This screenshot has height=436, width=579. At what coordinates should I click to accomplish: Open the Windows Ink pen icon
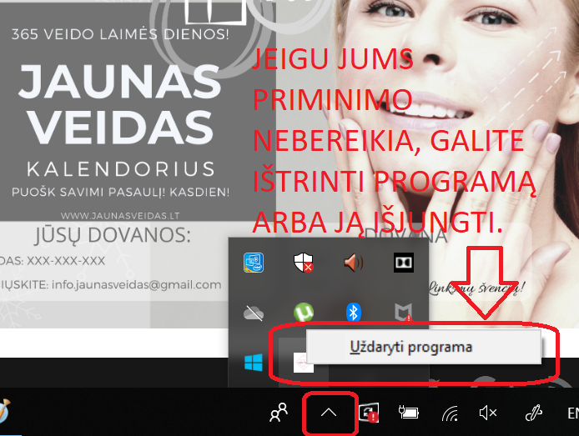click(x=533, y=413)
